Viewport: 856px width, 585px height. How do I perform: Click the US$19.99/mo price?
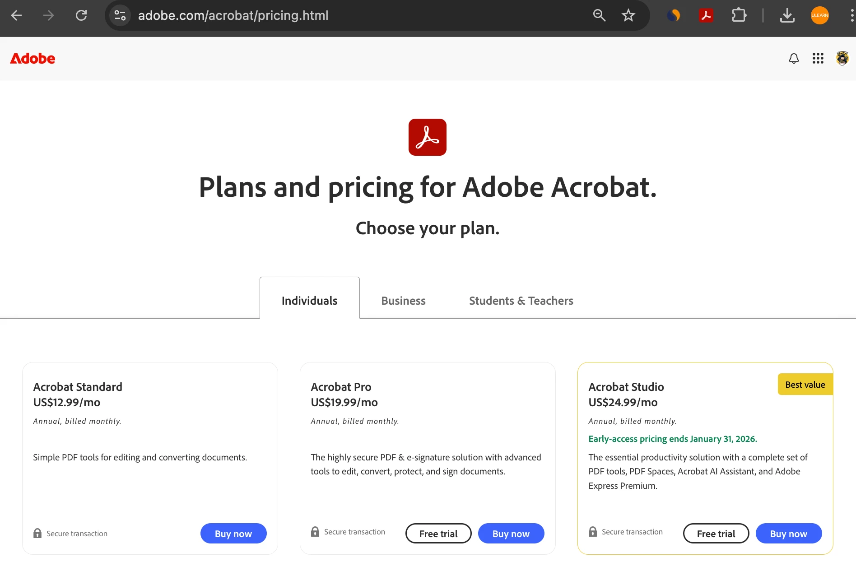pyautogui.click(x=344, y=402)
